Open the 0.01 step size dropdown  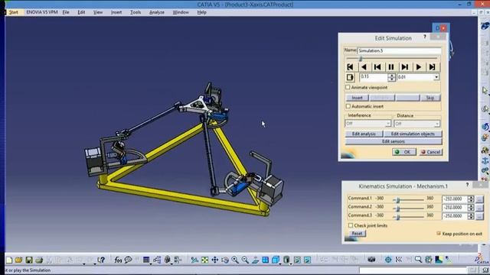coord(436,77)
